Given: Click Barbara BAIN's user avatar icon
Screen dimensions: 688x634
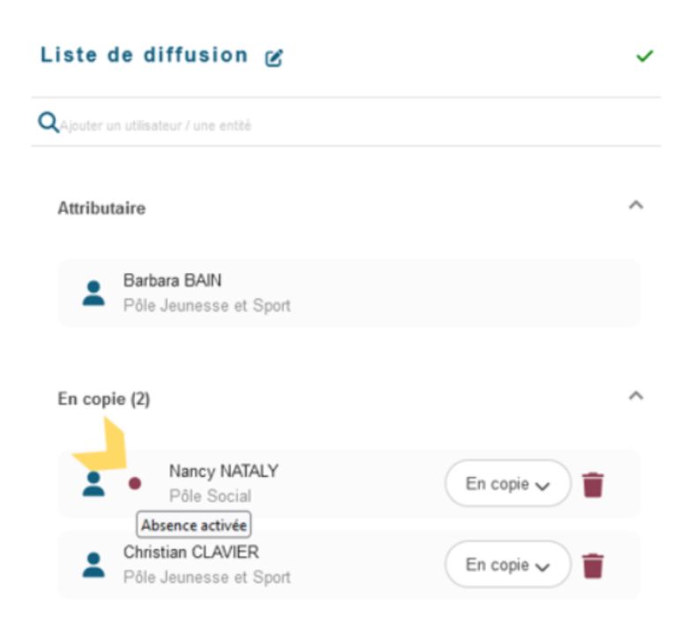Looking at the screenshot, I should 93,293.
